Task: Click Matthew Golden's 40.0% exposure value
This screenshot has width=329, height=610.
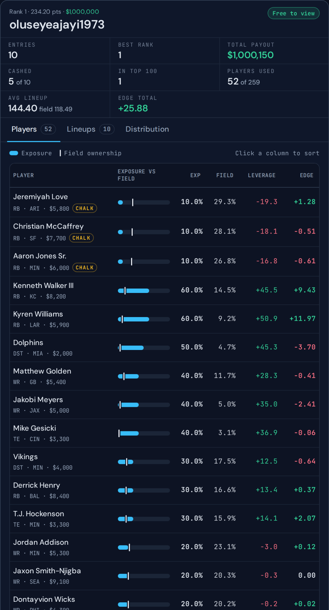Action: (192, 376)
